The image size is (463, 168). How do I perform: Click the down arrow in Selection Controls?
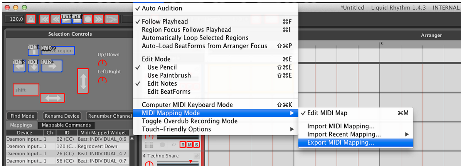click(34, 66)
